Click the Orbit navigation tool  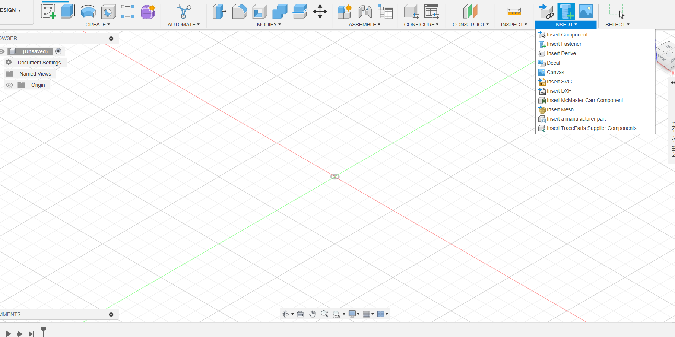pos(285,314)
